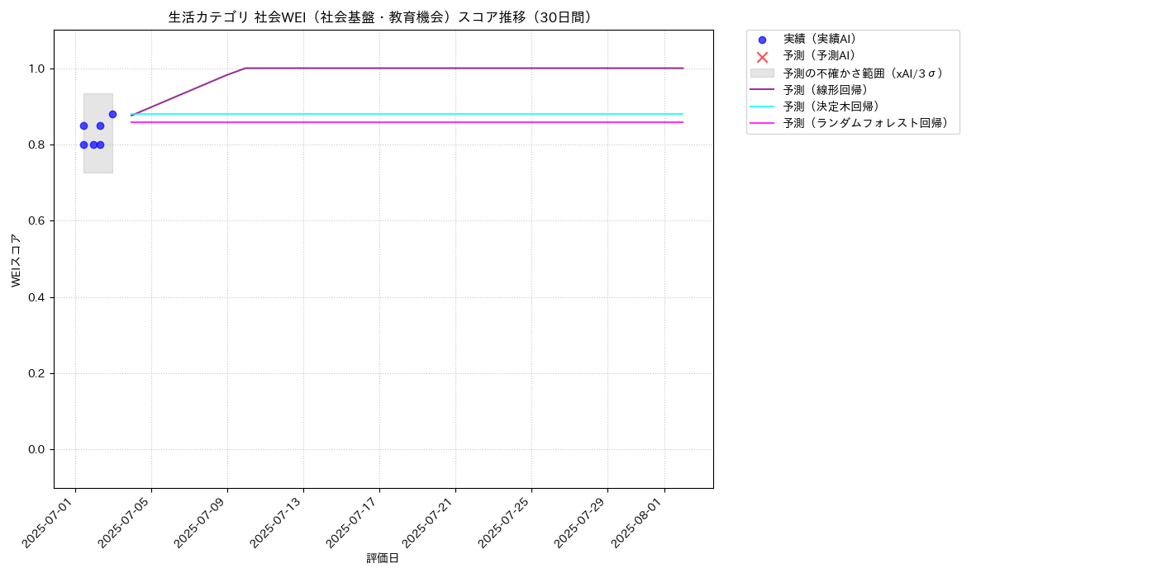Click the magenta line sample in the legend
The height and width of the screenshot is (578, 1157).
pos(762,124)
